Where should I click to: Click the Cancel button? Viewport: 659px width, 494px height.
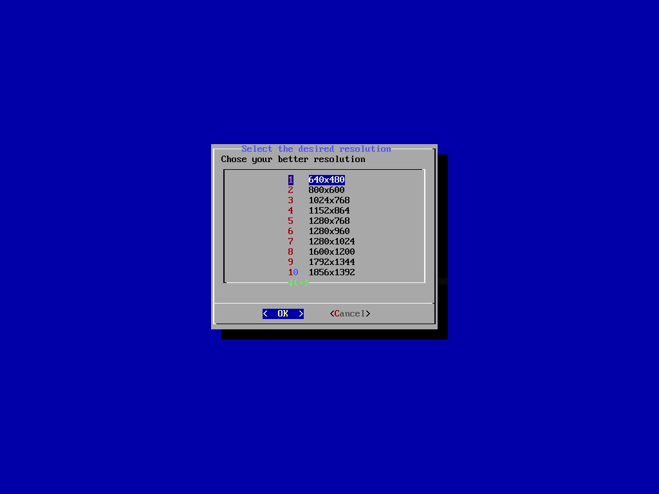350,314
